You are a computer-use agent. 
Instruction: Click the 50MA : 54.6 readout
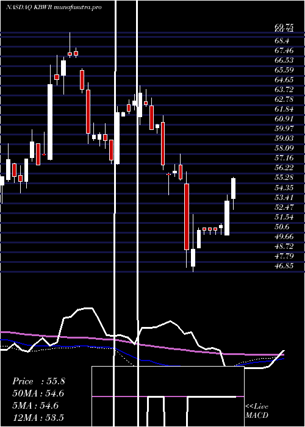(38, 393)
